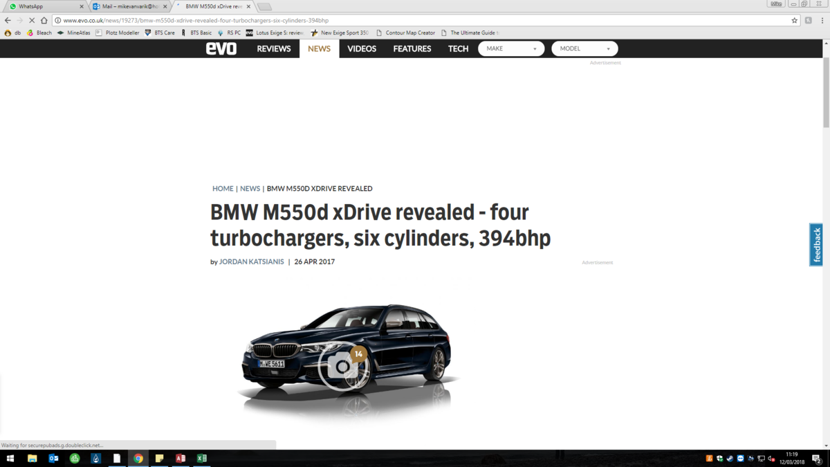Open File Explorer from the taskbar

click(x=32, y=459)
